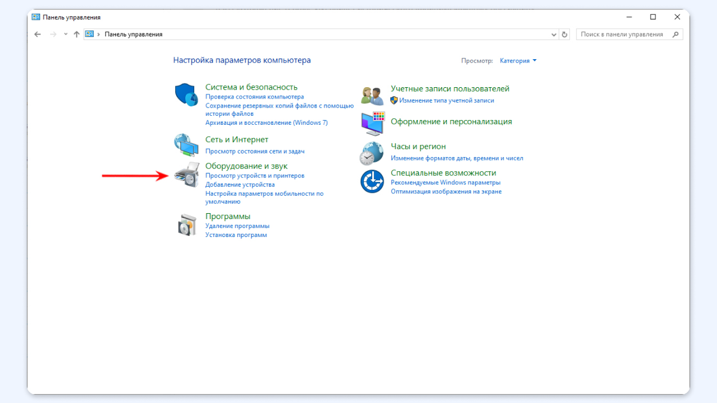The width and height of the screenshot is (717, 403).
Task: Go back with the left arrow button
Action: point(38,35)
